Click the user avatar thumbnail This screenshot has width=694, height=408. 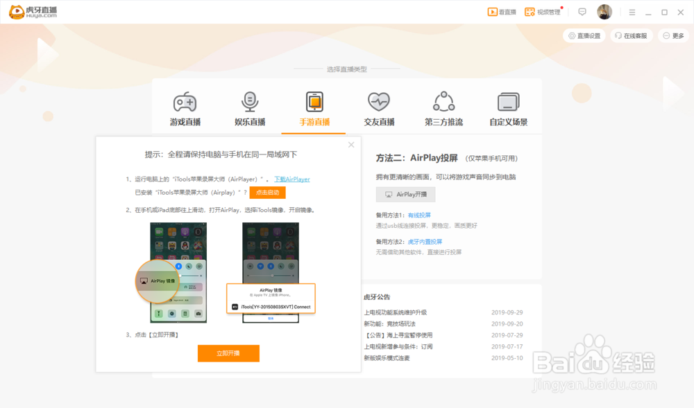click(x=604, y=12)
